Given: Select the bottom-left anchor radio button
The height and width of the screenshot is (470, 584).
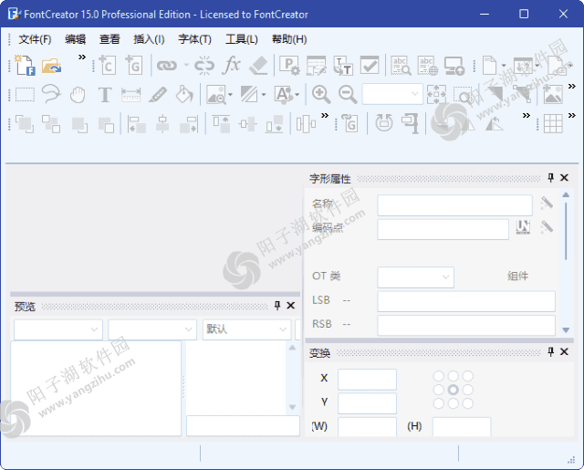Looking at the screenshot, I should click(x=439, y=403).
